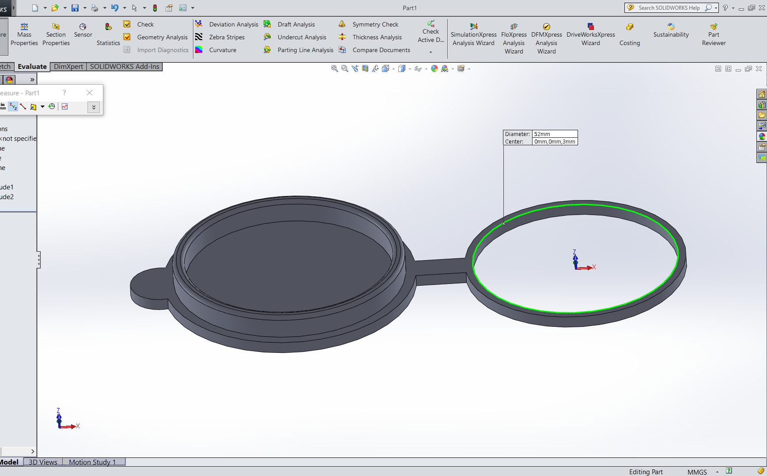Open the Costing tool
Viewport: 767px width, 476px height.
tap(630, 34)
